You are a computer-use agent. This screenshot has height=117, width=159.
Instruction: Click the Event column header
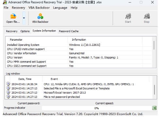click(96, 79)
